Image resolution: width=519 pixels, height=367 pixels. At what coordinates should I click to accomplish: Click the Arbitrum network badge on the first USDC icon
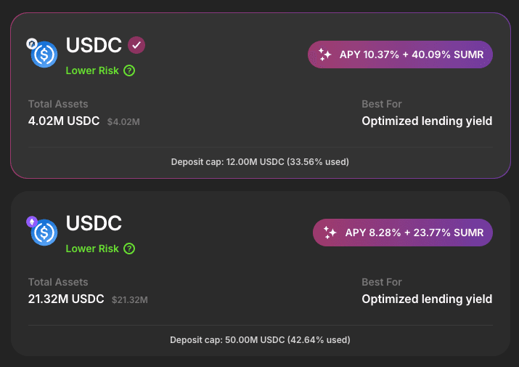point(31,44)
